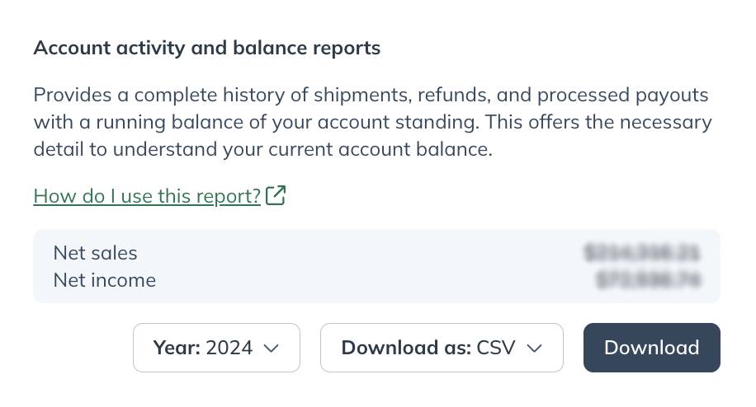Select the CSV value in format selector
The height and width of the screenshot is (407, 756).
(496, 348)
